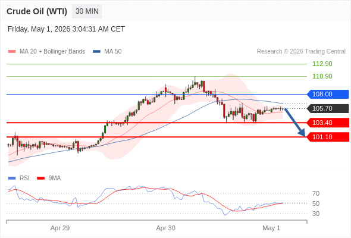The height and width of the screenshot is (238, 351).
Task: Click the May 1 date axis label
Action: [271, 228]
